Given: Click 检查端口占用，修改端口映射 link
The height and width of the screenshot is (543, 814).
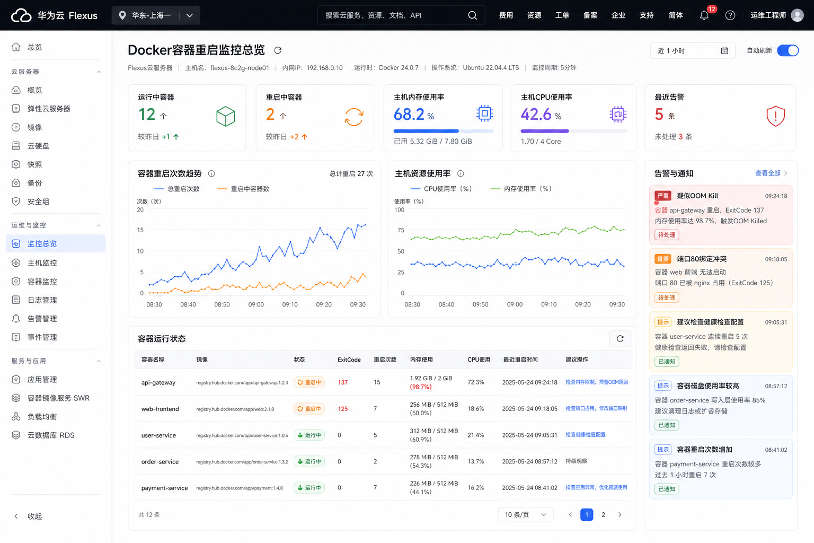Looking at the screenshot, I should 596,408.
